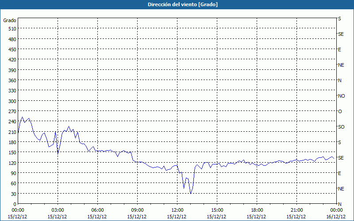Pick the 18:00 time label
This screenshot has height=221, width=354.
[x=257, y=210]
